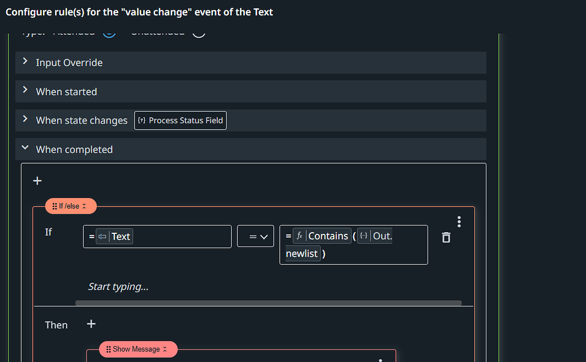Viewport: 586px width, 362px height.
Task: Select the Attended radio button
Action: (x=109, y=33)
